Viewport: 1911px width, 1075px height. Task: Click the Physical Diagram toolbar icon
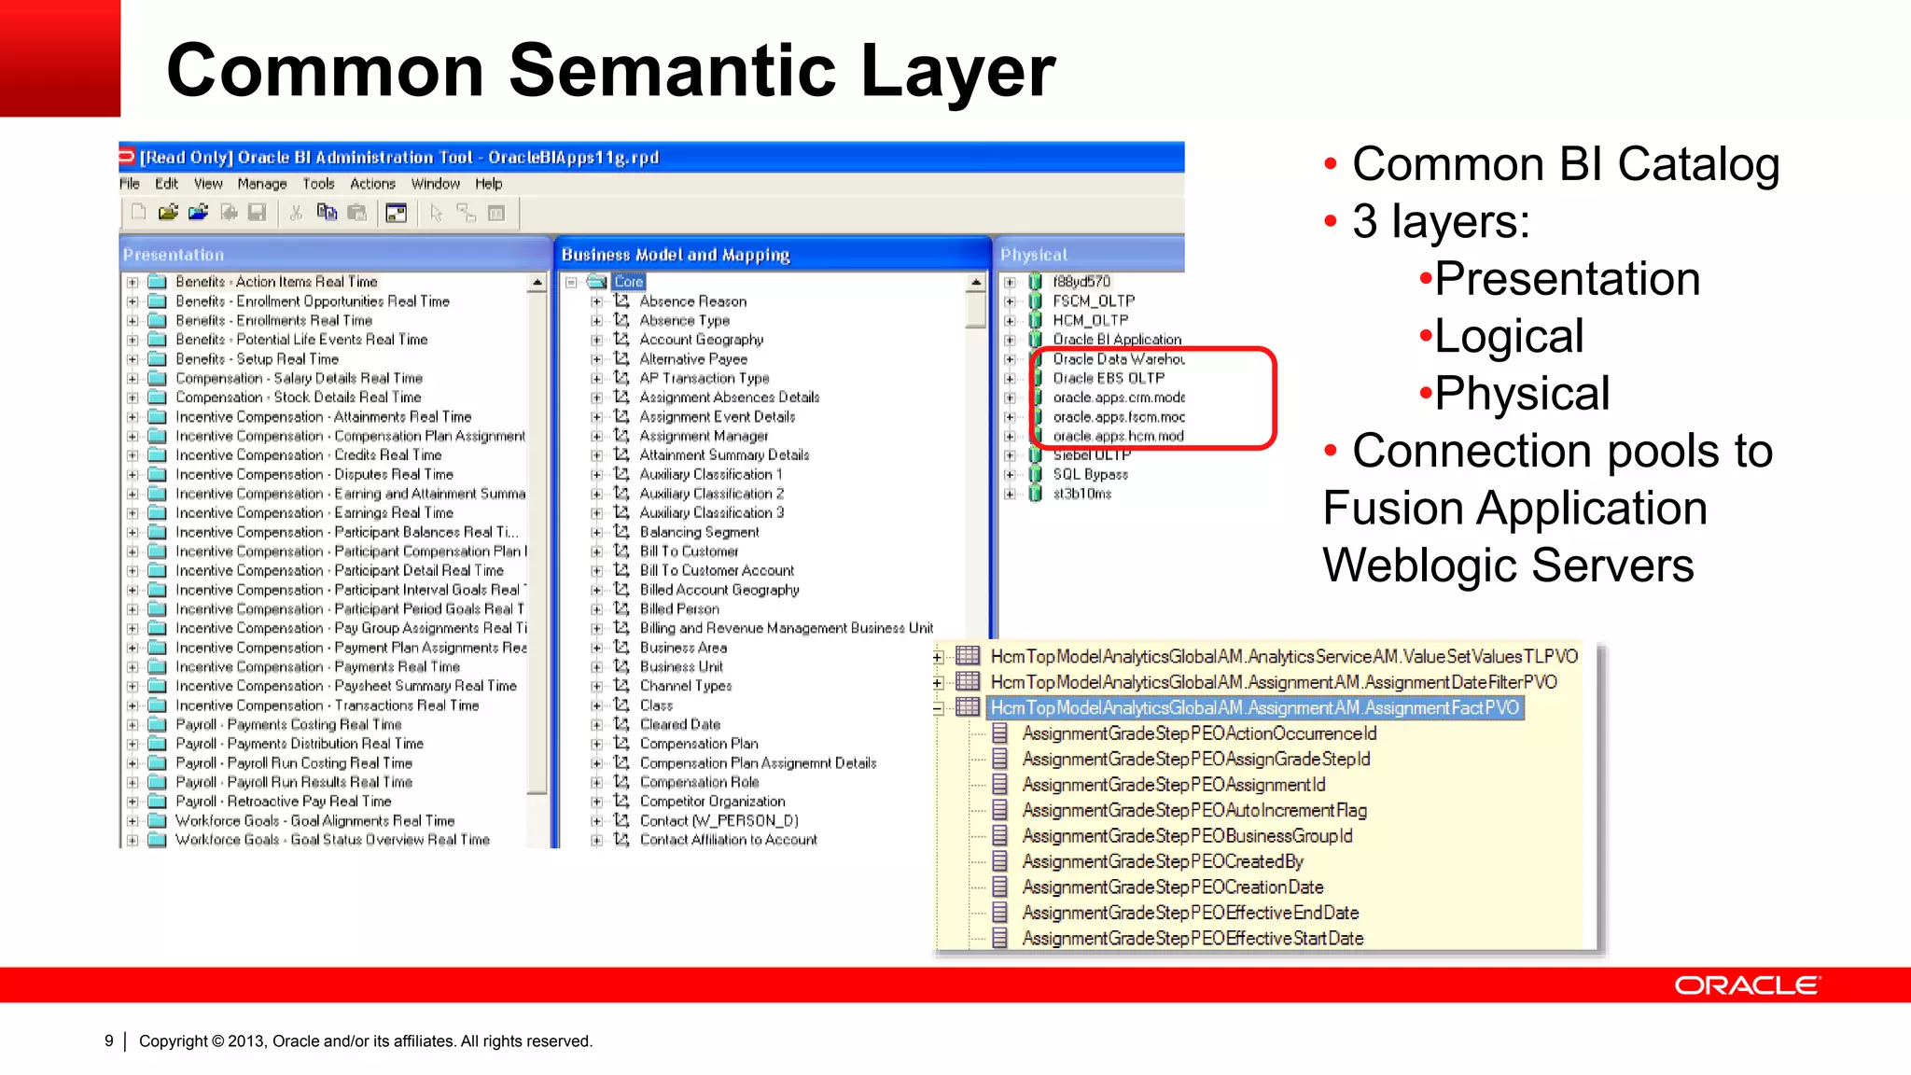point(397,213)
